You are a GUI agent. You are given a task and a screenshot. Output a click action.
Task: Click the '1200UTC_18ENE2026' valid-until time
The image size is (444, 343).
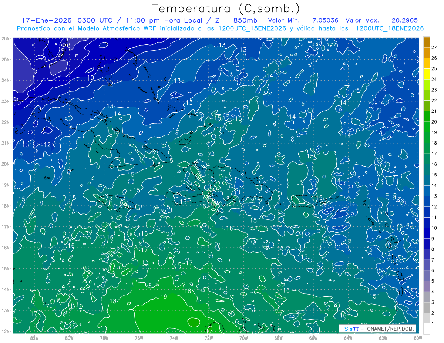click(x=390, y=28)
